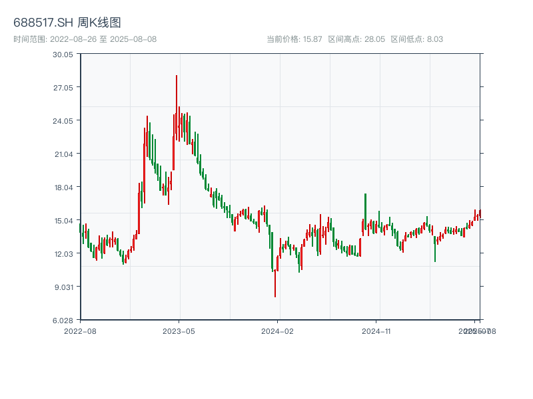Click the tallest red candle at the peak

coord(177,100)
